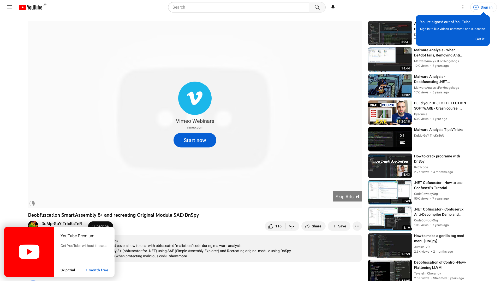The image size is (501, 281).
Task: Open the vimeo.com advertiser link
Action: [x=195, y=127]
